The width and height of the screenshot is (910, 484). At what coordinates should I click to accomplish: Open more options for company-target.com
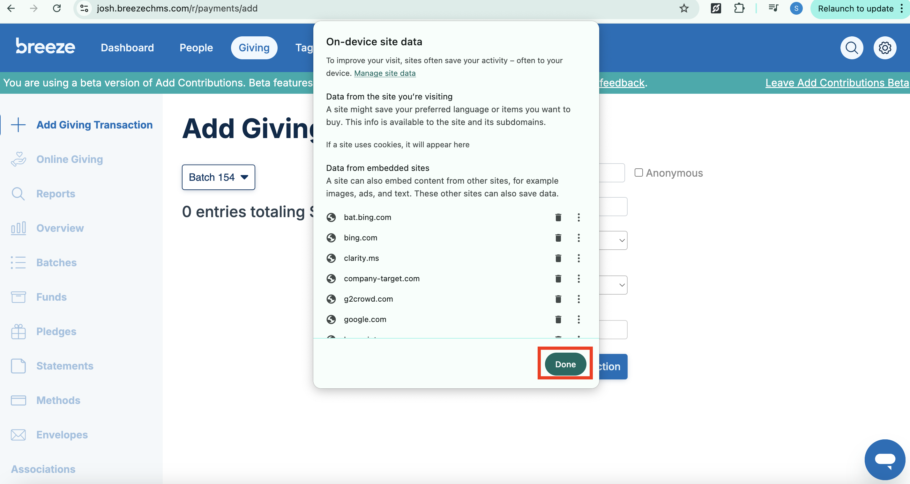[x=579, y=279]
